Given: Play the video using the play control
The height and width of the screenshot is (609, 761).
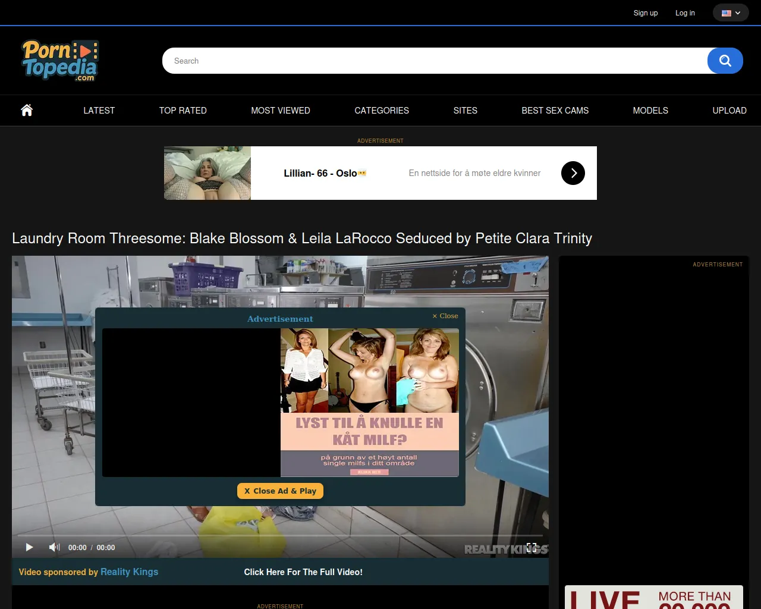Looking at the screenshot, I should coord(29,547).
